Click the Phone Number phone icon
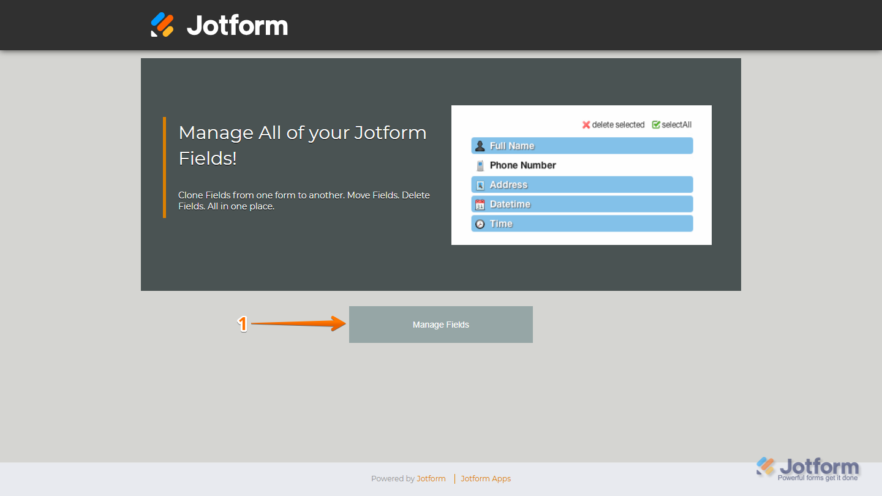 coord(480,165)
